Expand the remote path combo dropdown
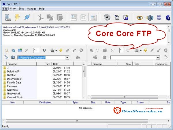Image resolution: width=173 pixels, height=130 pixels. pos(158,57)
